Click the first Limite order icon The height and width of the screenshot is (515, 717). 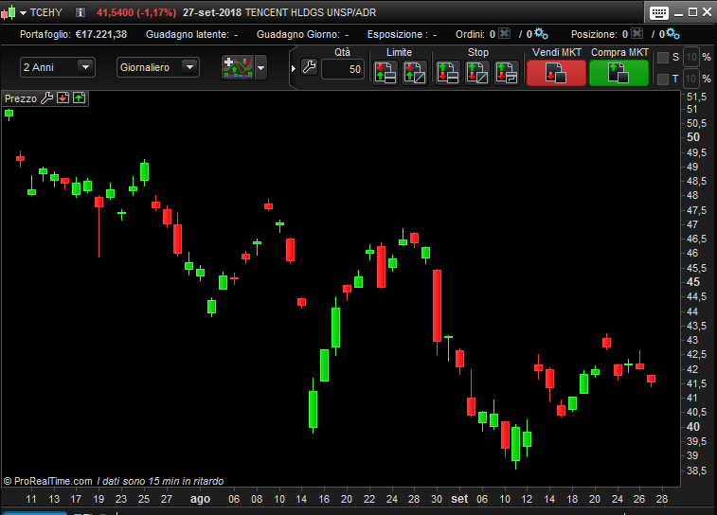pos(385,72)
